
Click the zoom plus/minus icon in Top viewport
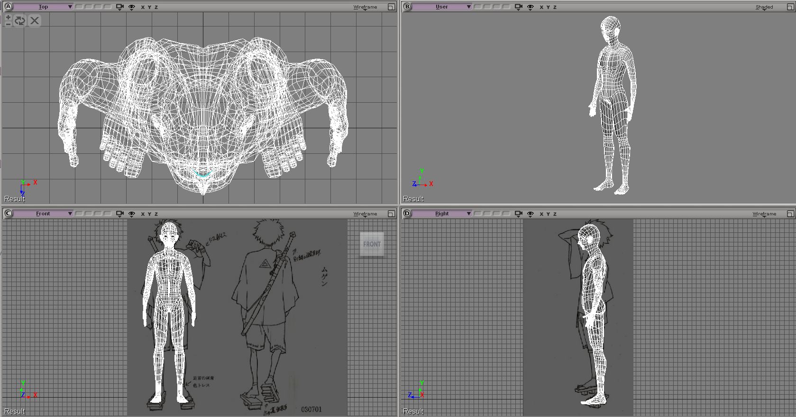point(8,20)
